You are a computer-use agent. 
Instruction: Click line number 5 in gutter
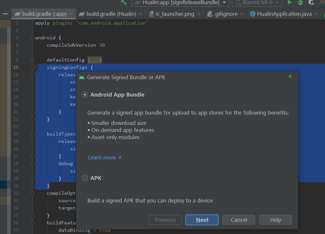[17, 52]
